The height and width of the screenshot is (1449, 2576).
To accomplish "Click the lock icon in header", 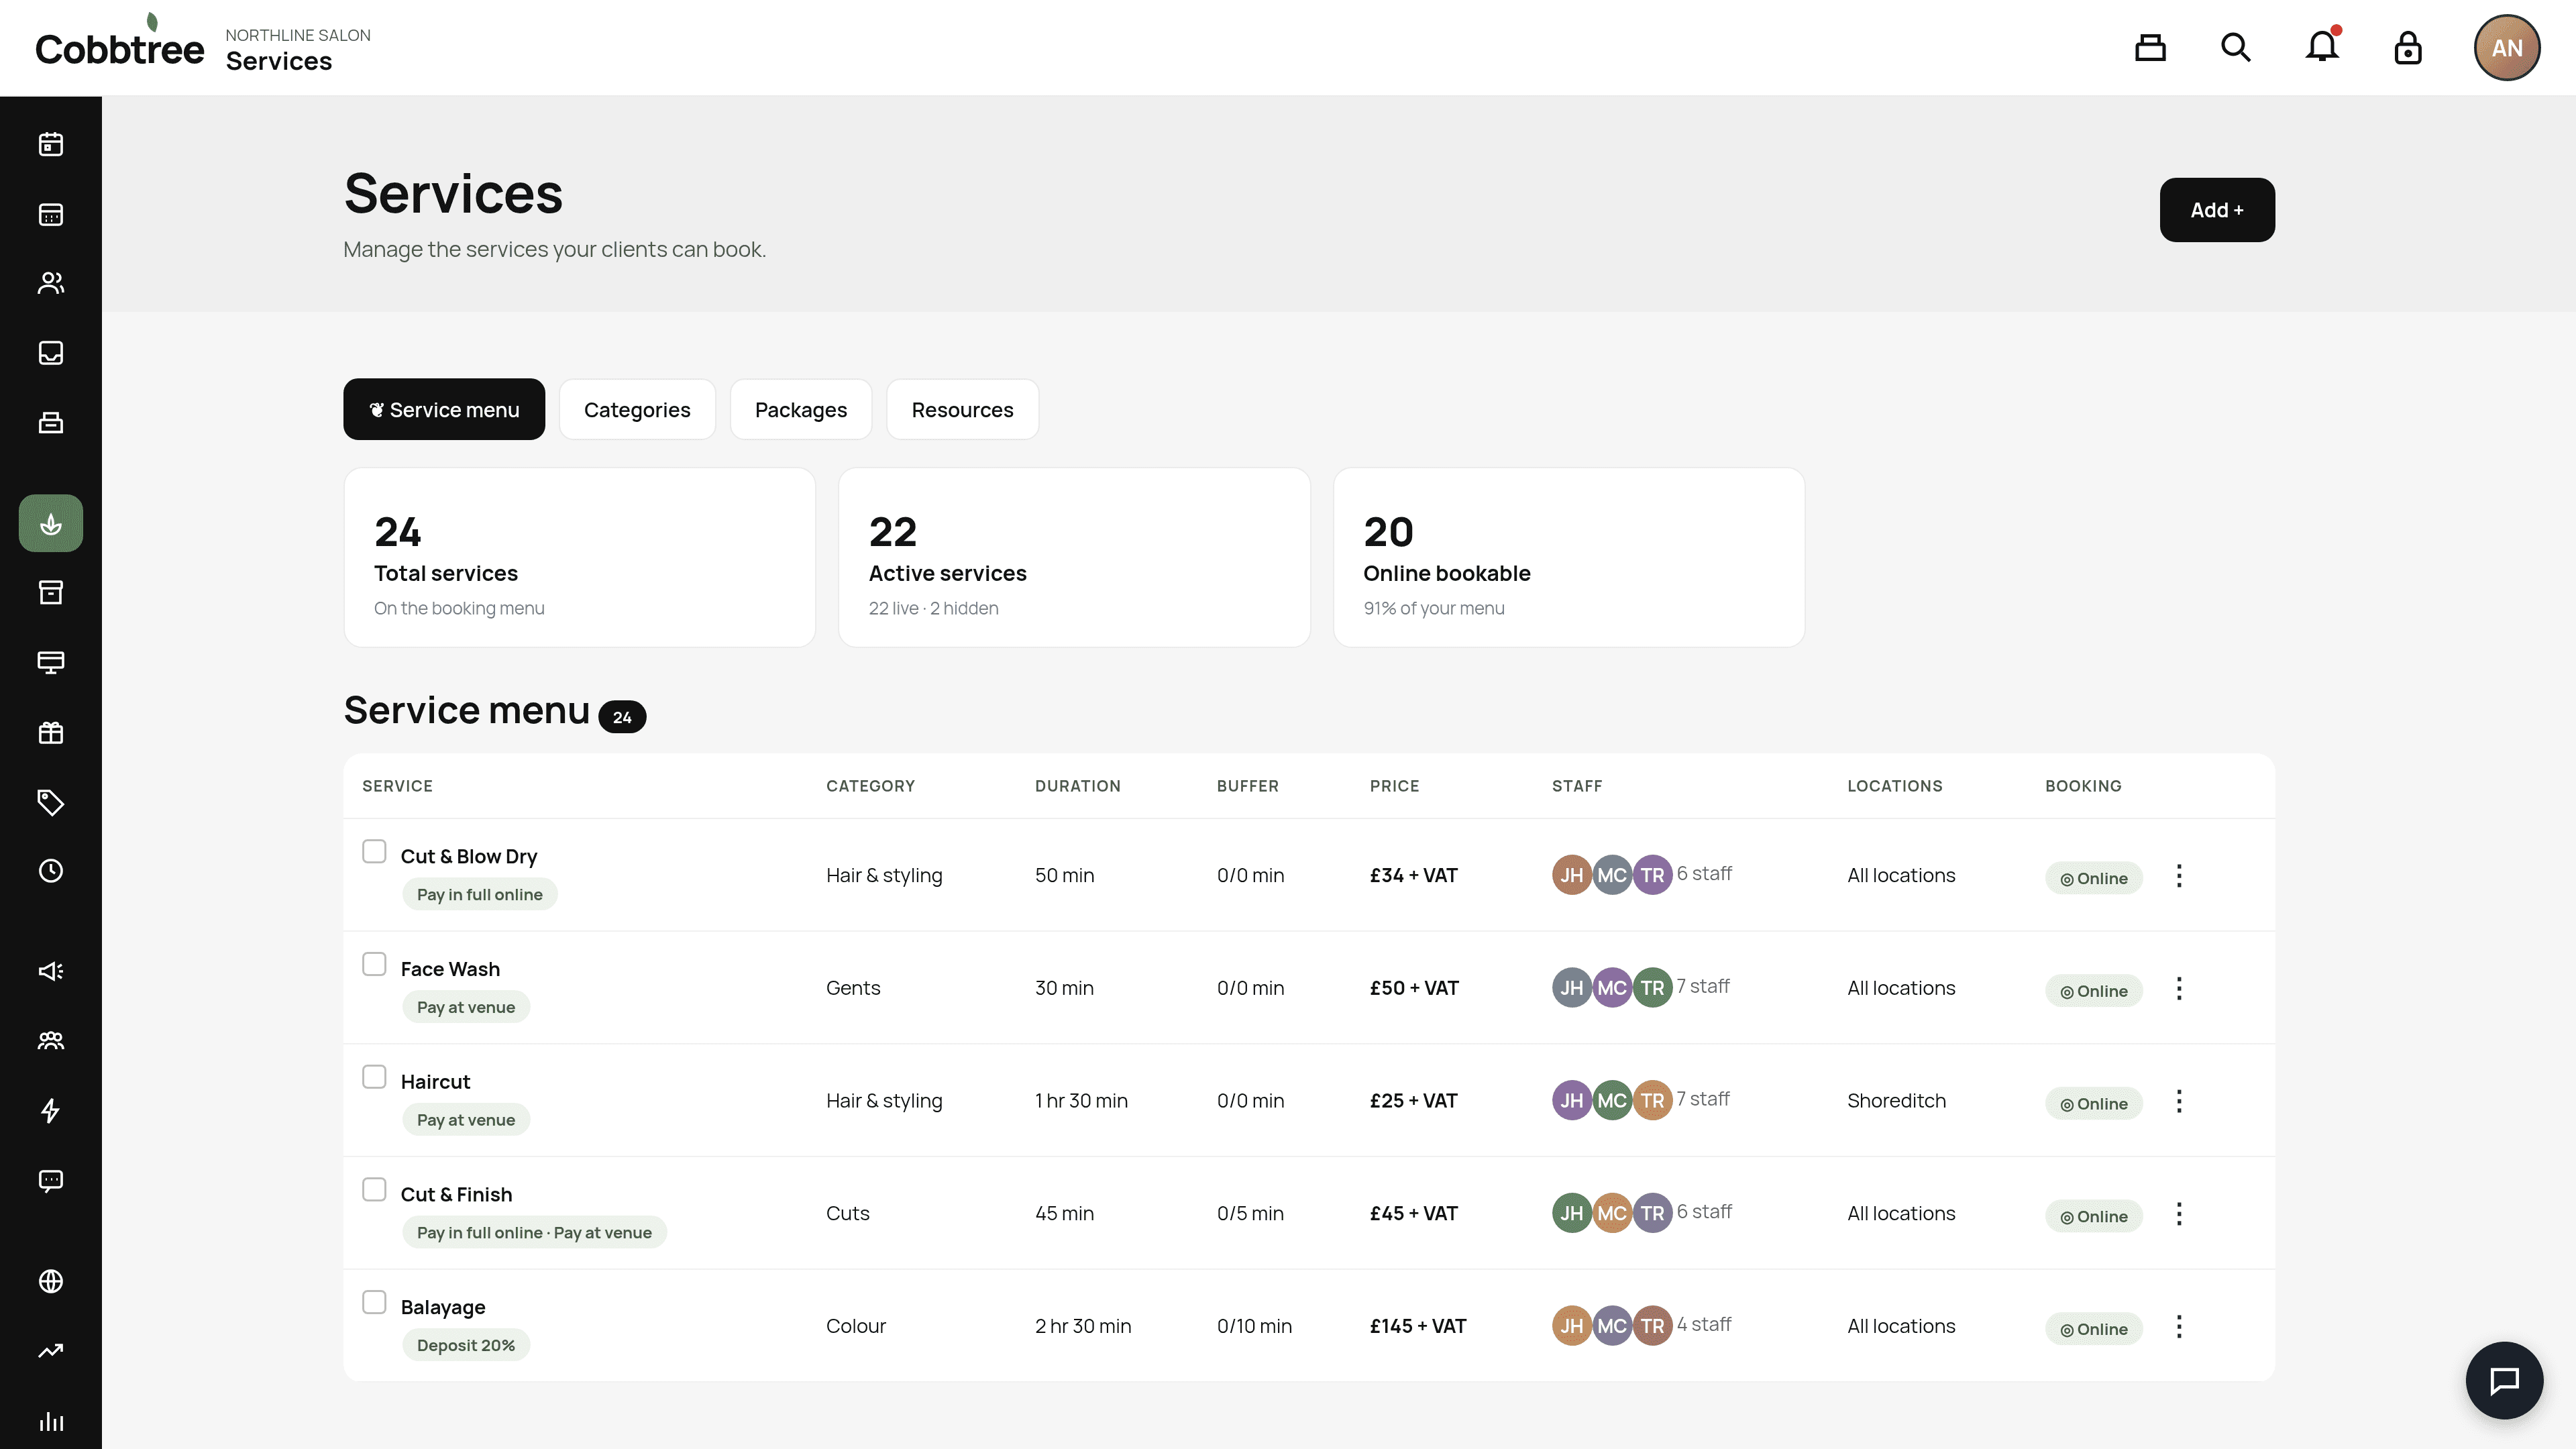I will click(x=2408, y=48).
